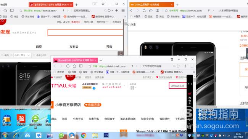The height and width of the screenshot is (139, 248).
Task: Go back in the Mi store browser window
Action: tap(131, 11)
